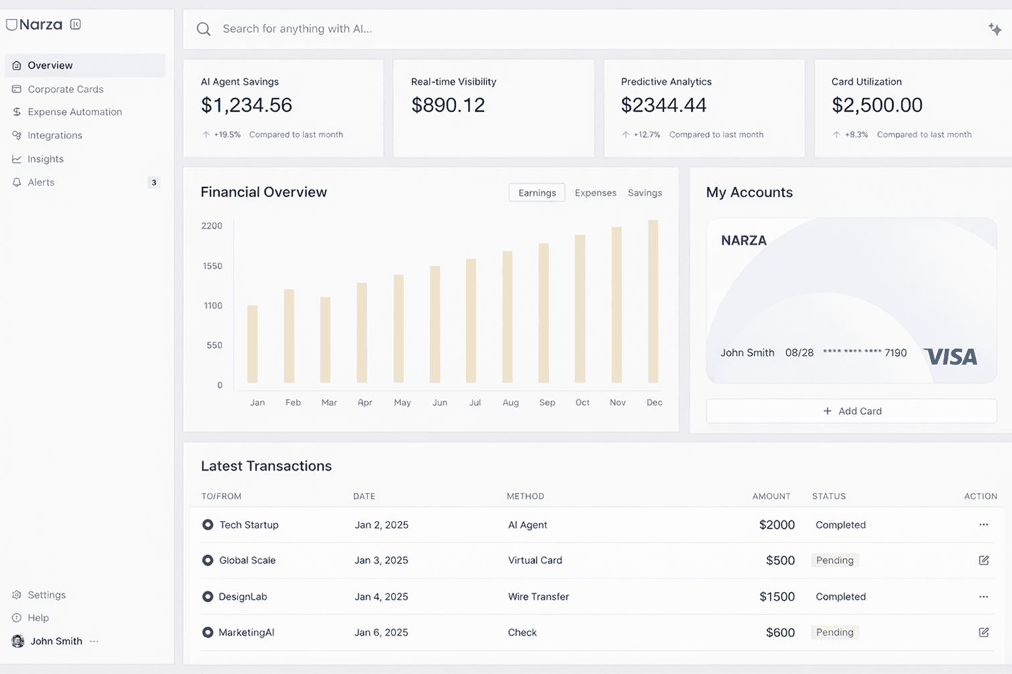The height and width of the screenshot is (674, 1012).
Task: Click the search magnifier icon
Action: [x=203, y=29]
